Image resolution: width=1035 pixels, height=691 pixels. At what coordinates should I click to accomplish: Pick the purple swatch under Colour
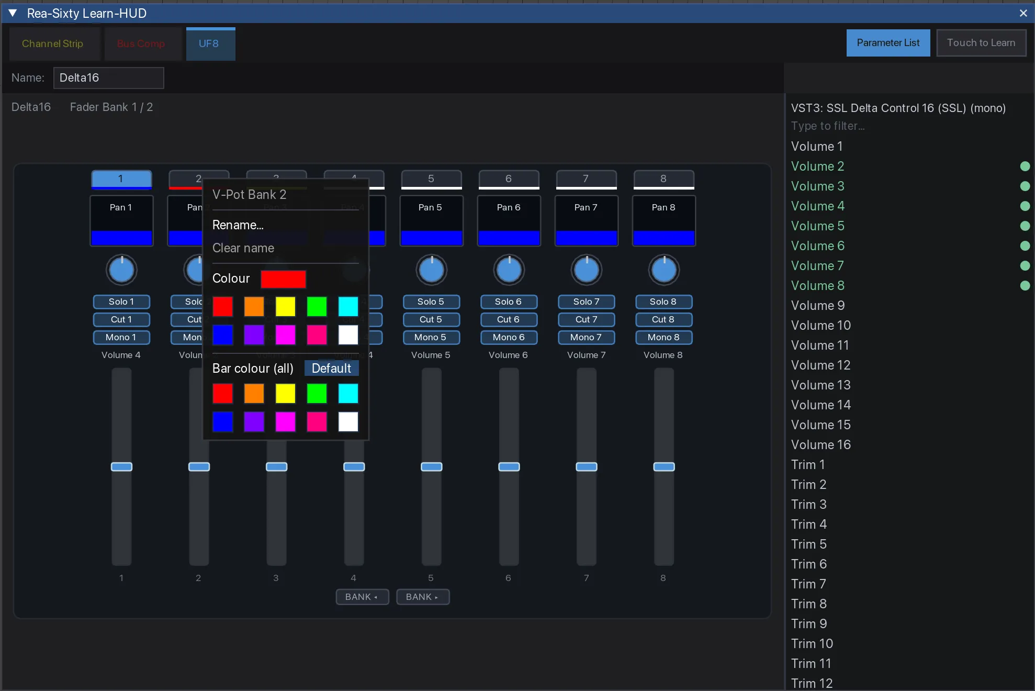pyautogui.click(x=254, y=335)
